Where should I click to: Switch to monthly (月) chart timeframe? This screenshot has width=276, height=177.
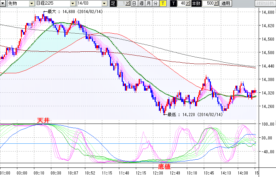(148, 4)
